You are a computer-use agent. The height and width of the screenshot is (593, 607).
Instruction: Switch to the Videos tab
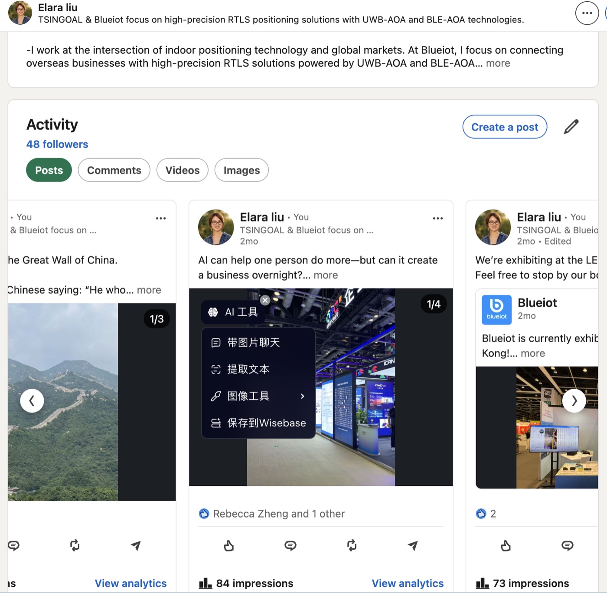(x=183, y=170)
